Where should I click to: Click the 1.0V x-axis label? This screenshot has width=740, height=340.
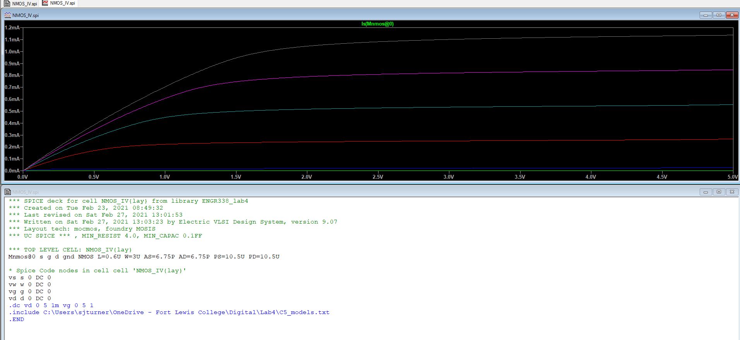pos(165,177)
